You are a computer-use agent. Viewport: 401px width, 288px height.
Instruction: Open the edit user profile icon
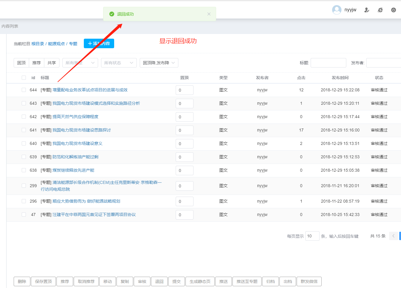[x=367, y=10]
